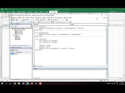Open Word from the Windows taskbar
This screenshot has height=93, width=125.
pos(23,83)
